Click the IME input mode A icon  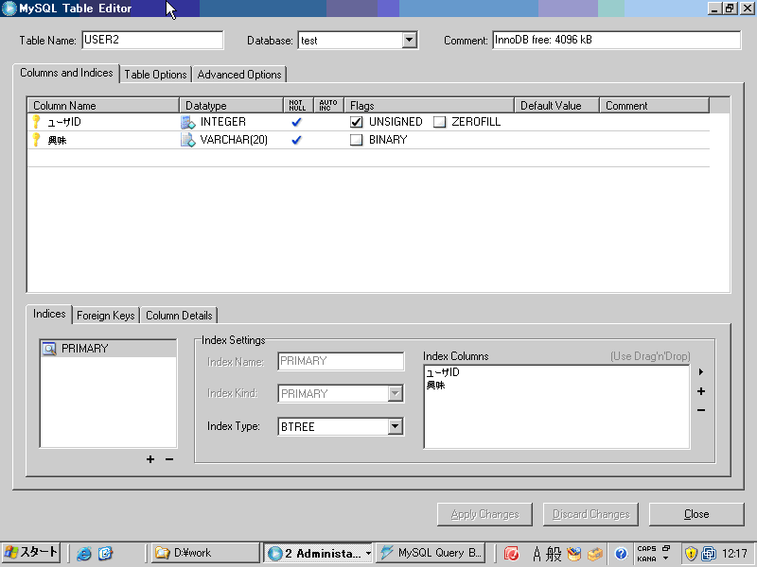tap(537, 554)
